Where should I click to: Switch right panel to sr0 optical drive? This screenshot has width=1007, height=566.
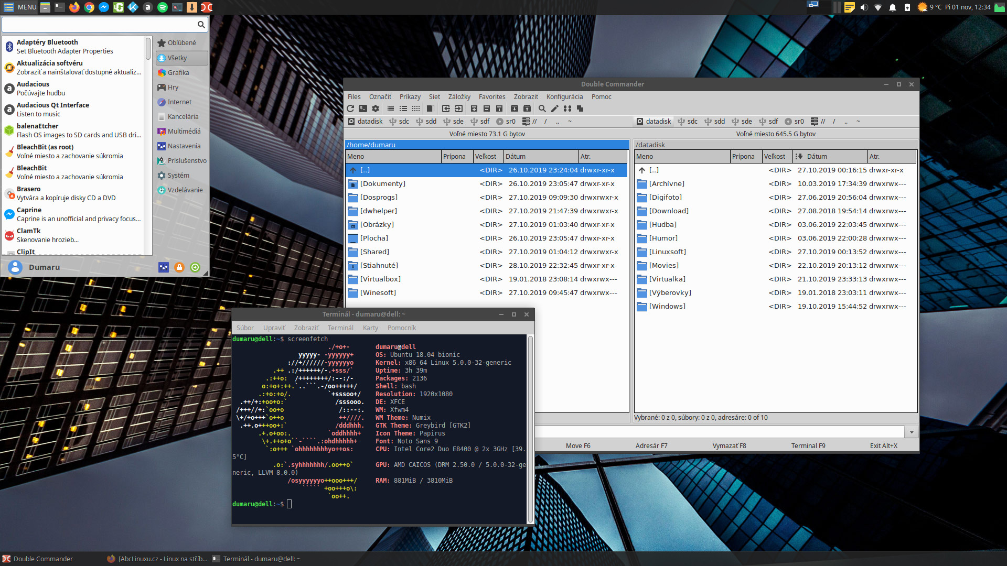794,121
